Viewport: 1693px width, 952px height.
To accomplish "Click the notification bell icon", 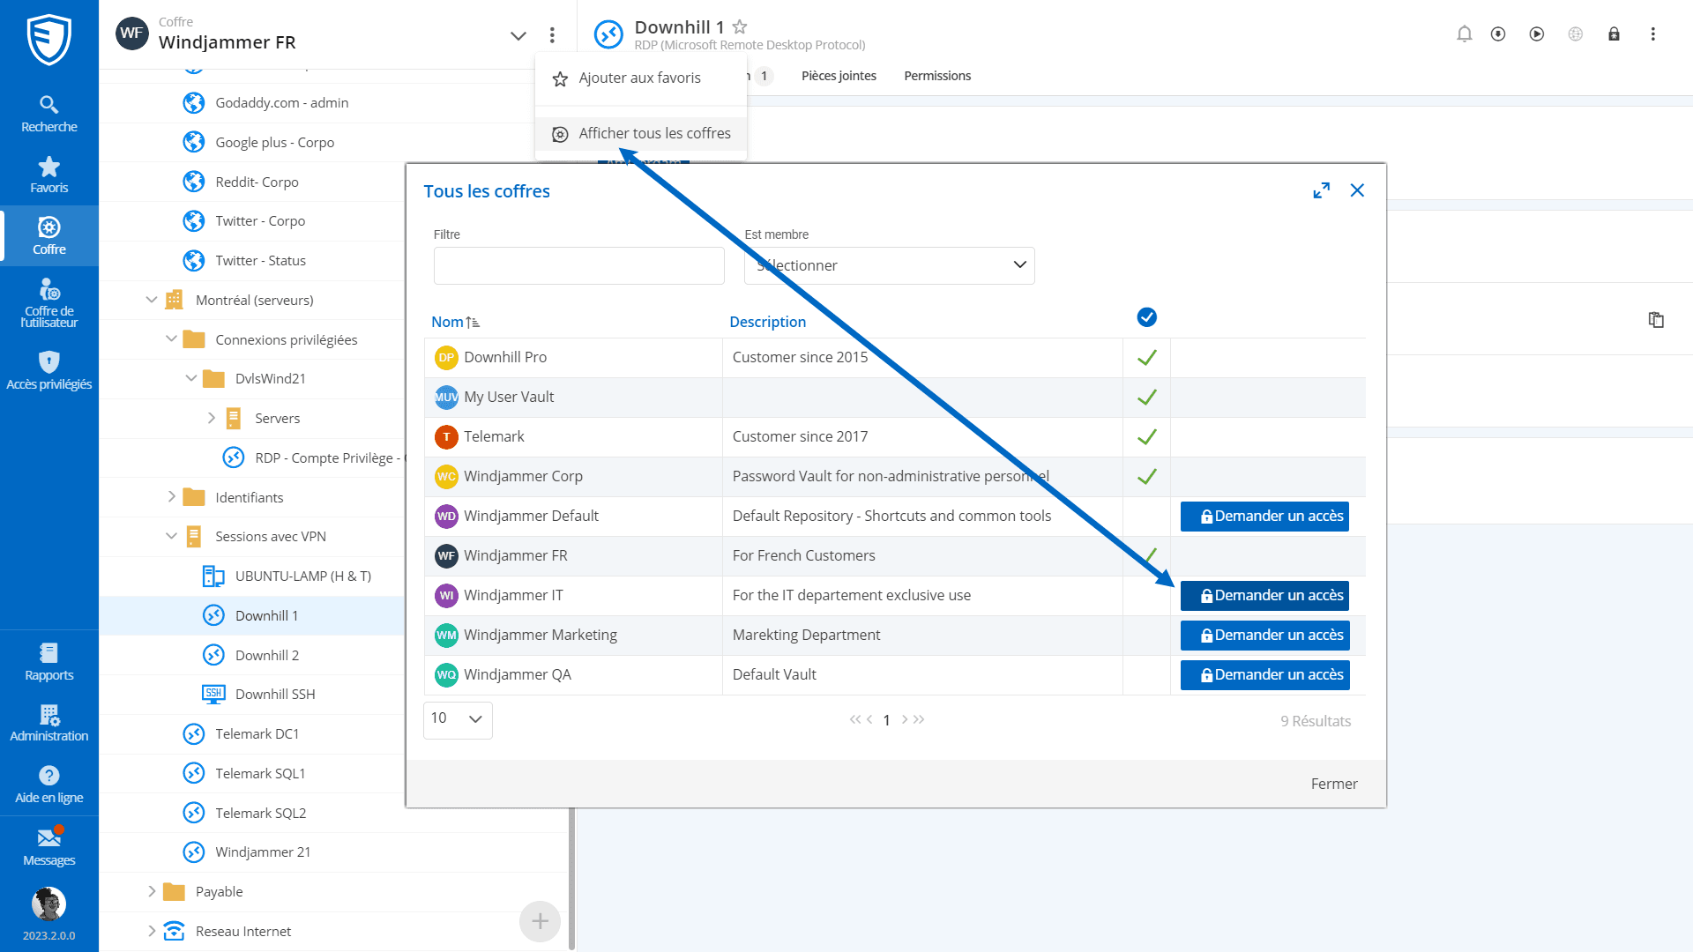I will click(x=1464, y=34).
